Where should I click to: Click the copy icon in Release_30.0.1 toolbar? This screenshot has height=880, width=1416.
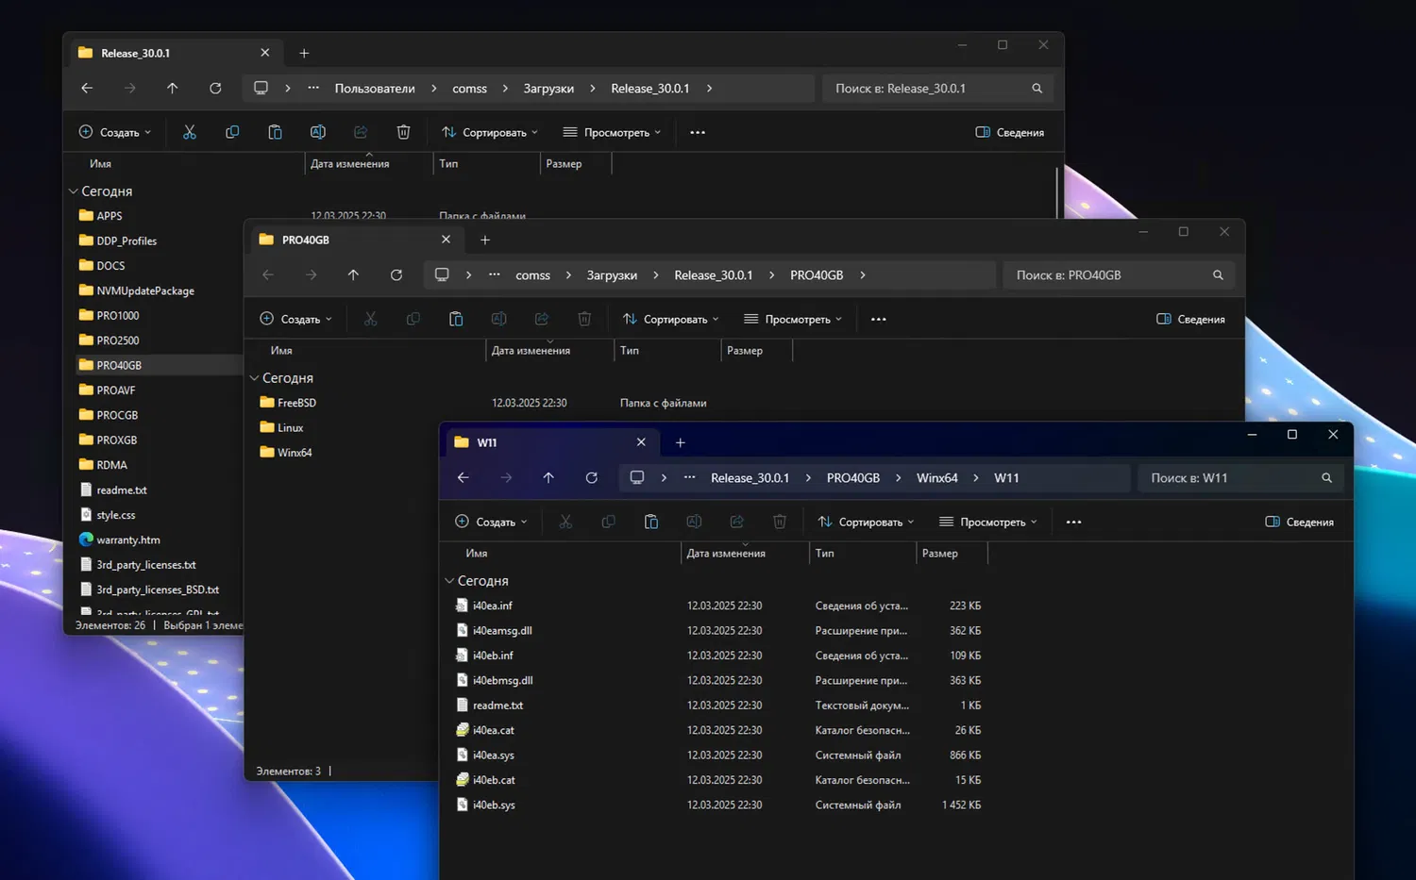(232, 132)
